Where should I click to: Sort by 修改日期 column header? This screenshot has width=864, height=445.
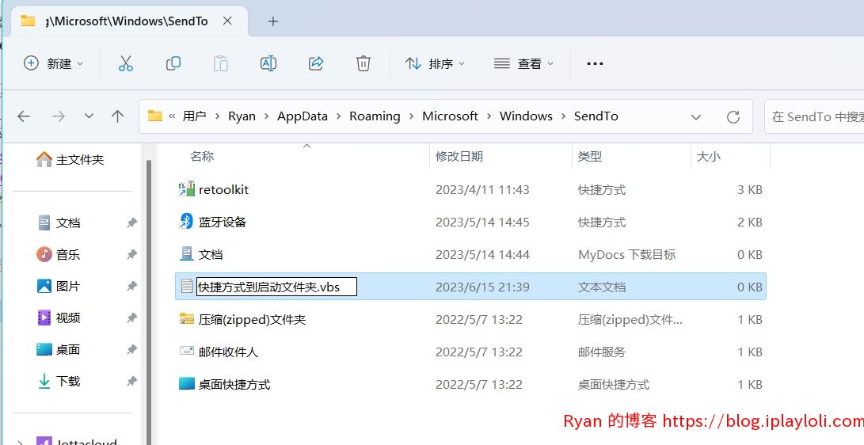[459, 157]
